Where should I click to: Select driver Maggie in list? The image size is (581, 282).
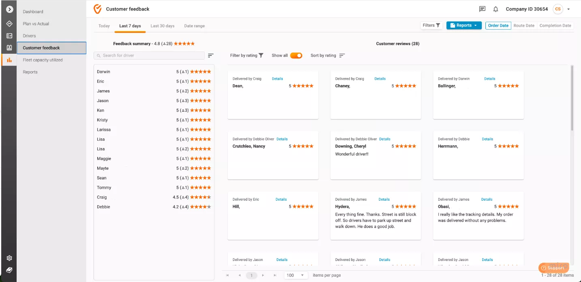154,159
